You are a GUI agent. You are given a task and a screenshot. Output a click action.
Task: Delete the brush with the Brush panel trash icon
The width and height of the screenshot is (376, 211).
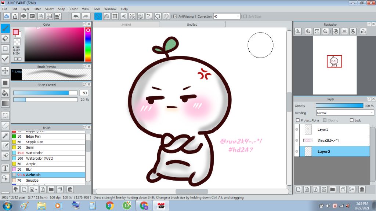click(70, 189)
